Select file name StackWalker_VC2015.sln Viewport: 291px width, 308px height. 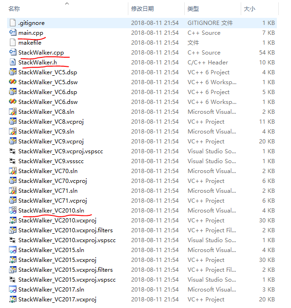coord(51,250)
